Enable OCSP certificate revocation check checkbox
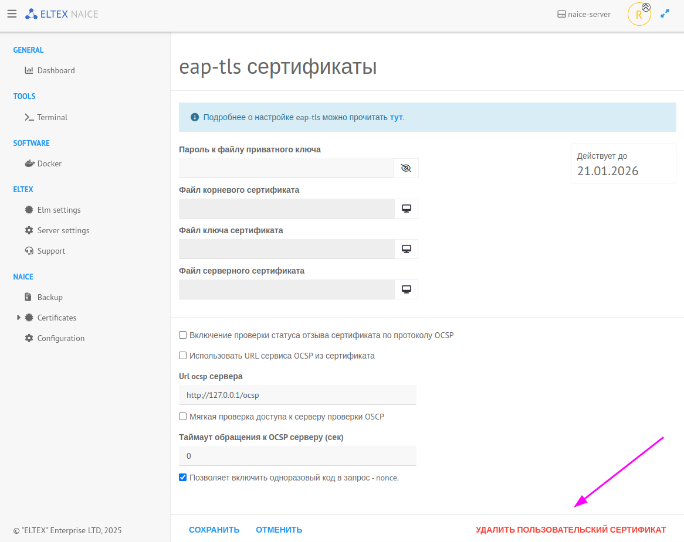Image resolution: width=684 pixels, height=542 pixels. 183,335
